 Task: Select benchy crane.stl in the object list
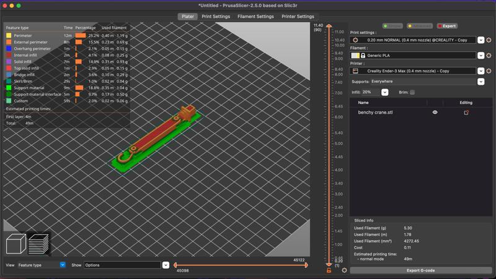pos(375,113)
